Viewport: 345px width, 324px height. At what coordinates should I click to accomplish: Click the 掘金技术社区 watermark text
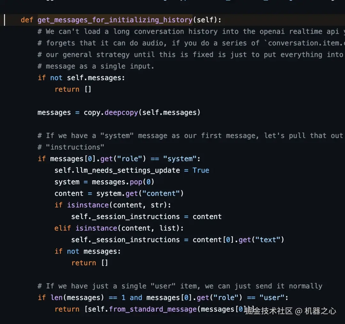pos(269,311)
